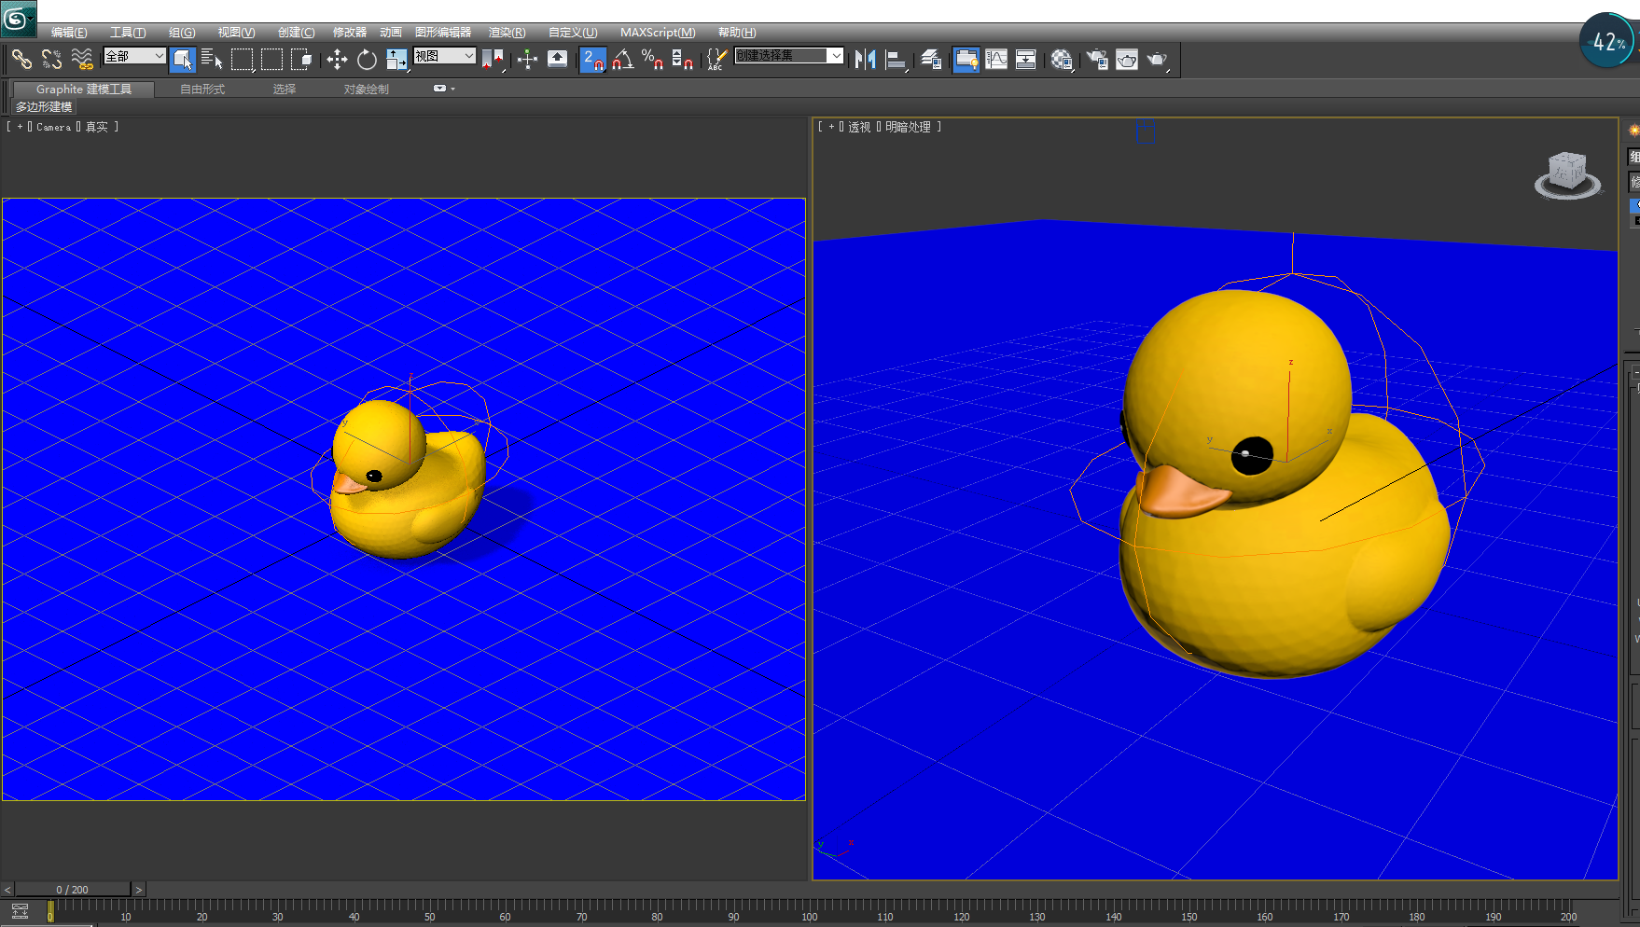Pick the Rectangular Selection Region tool
The width and height of the screenshot is (1640, 927).
point(243,60)
